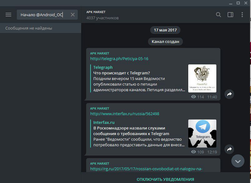Open Telegraph preview title link
The height and width of the screenshot is (183, 251).
tap(103, 67)
